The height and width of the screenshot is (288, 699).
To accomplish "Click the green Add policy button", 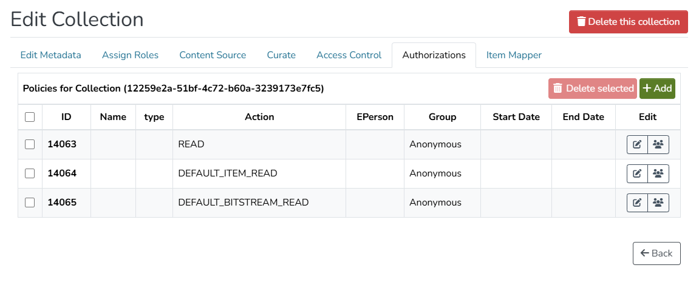I will tap(657, 89).
